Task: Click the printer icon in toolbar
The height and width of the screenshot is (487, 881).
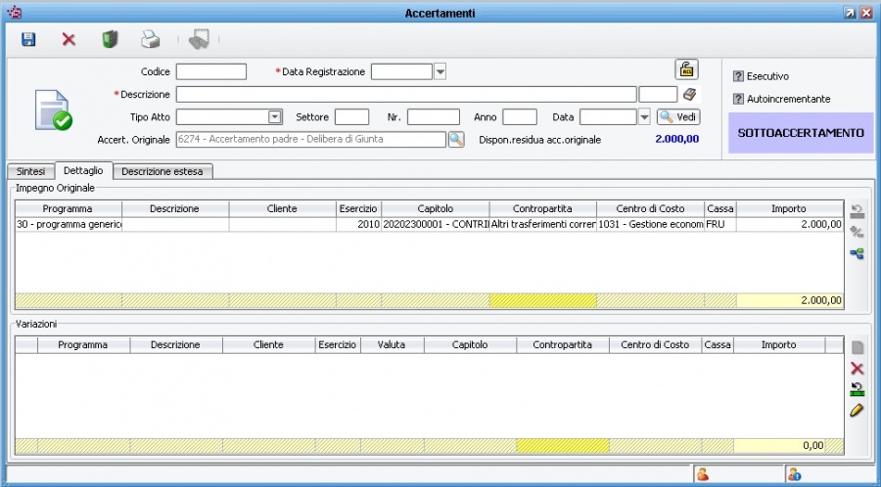Action: pos(150,39)
